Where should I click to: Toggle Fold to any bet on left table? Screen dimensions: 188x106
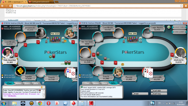[x=2, y=75]
